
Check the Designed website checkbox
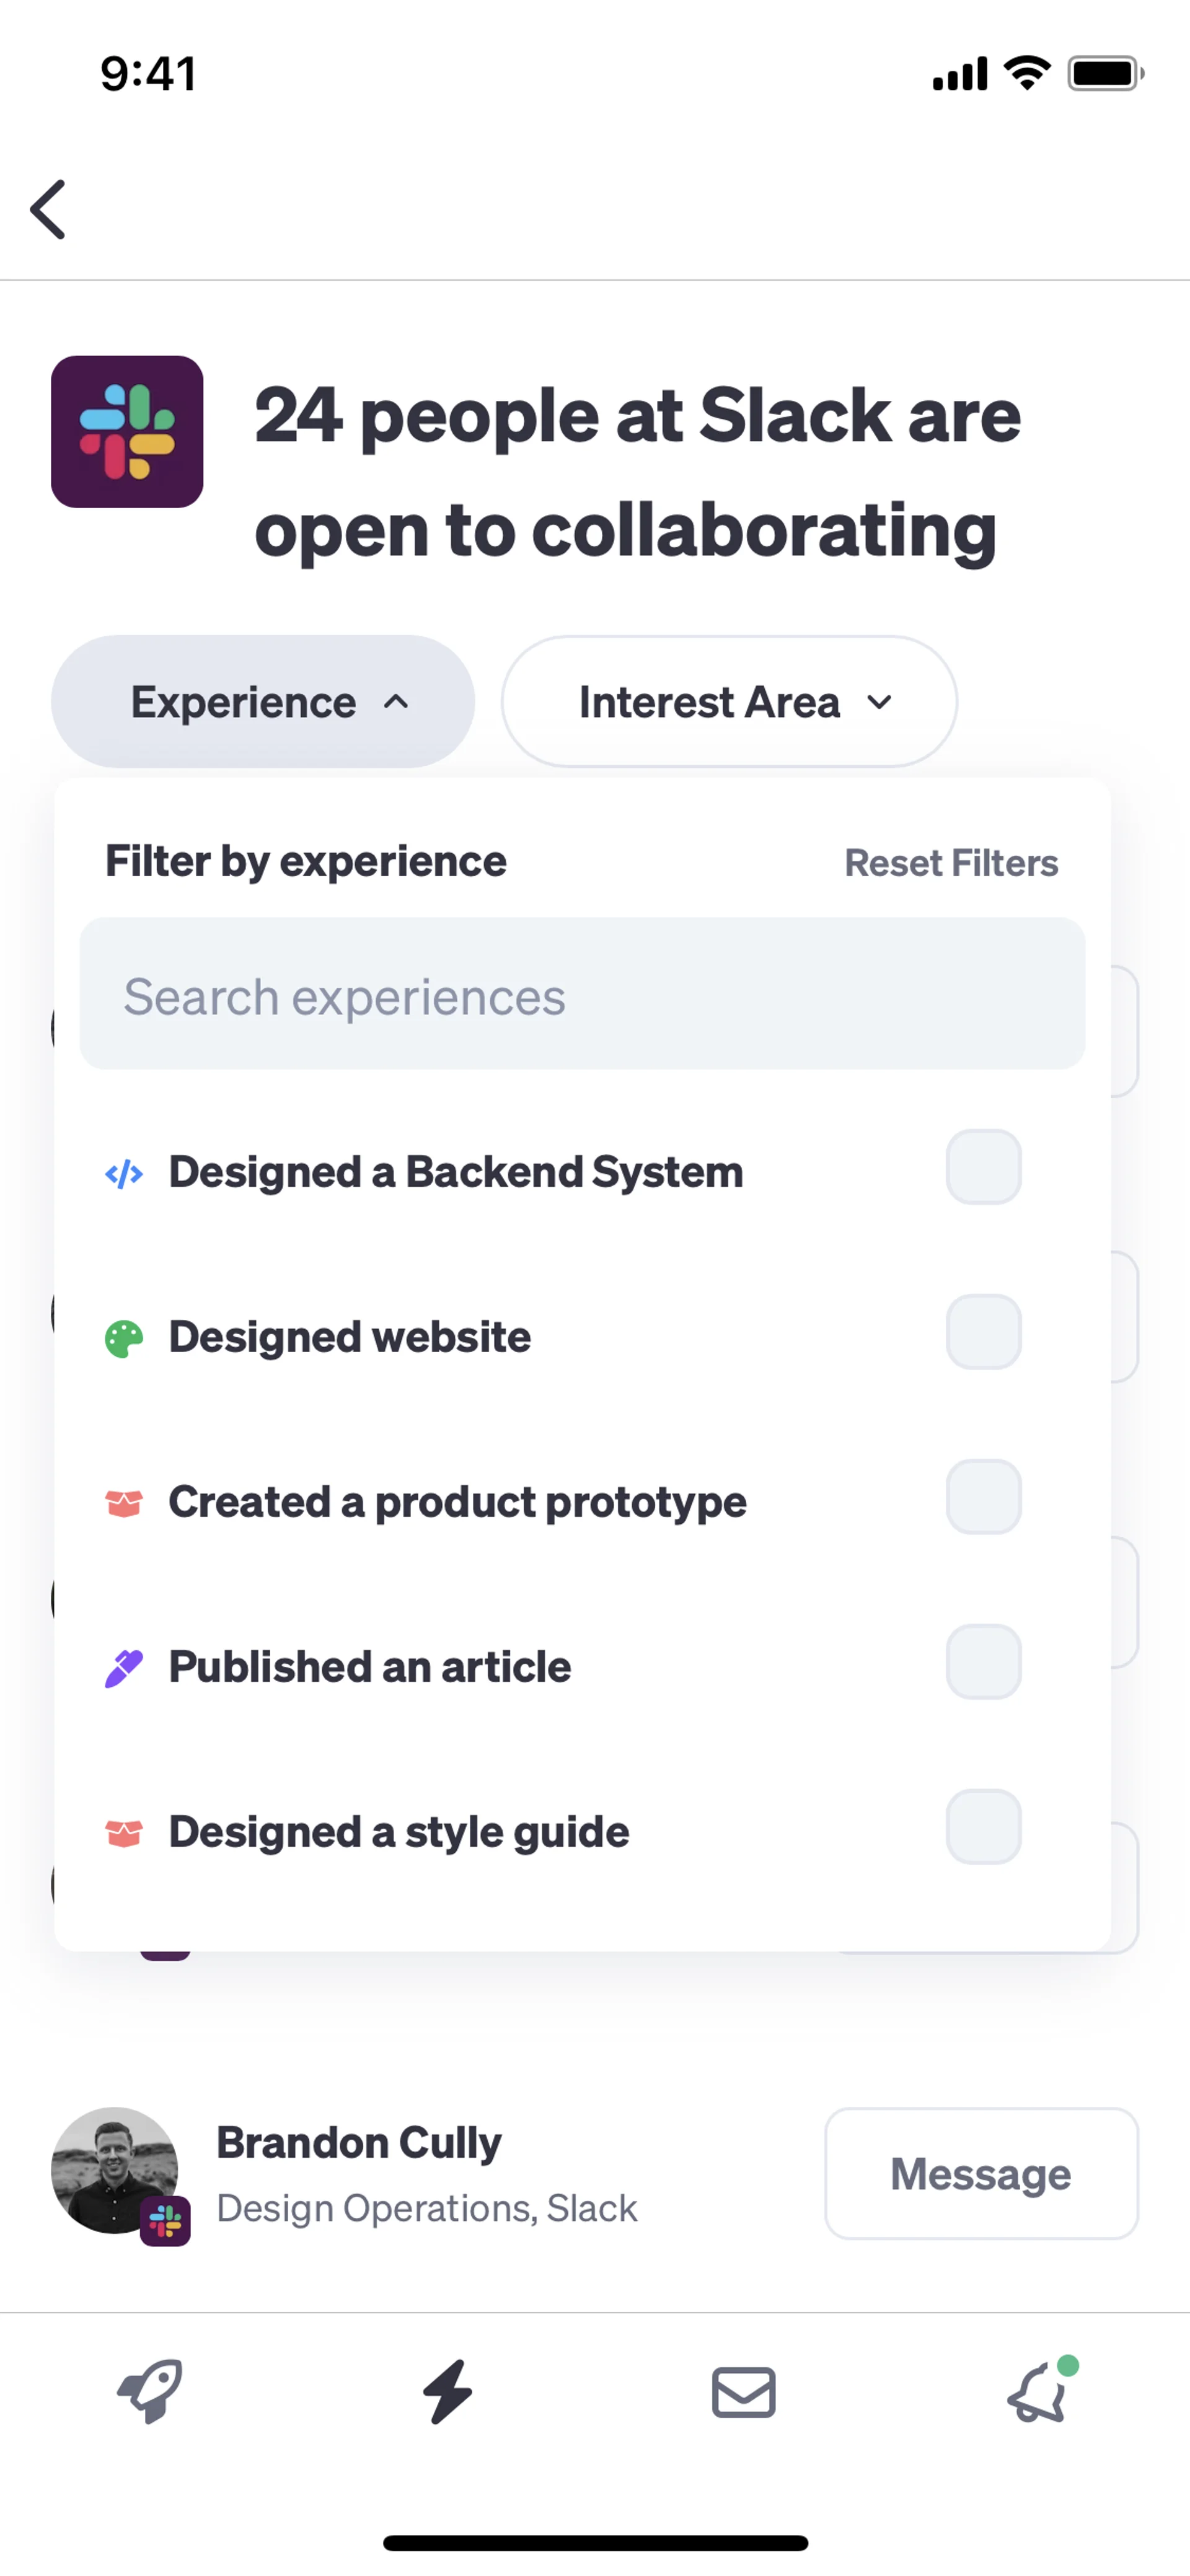(x=983, y=1332)
